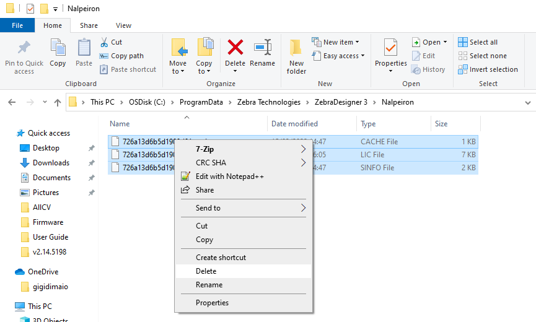Click Paste shortcut in the ribbon
The width and height of the screenshot is (536, 322).
128,69
